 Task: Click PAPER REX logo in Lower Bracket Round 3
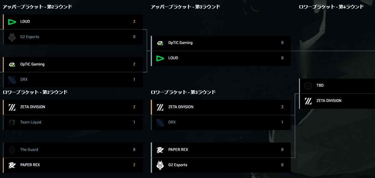click(x=160, y=150)
